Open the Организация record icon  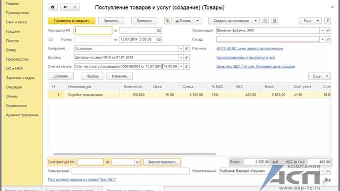[328, 31]
